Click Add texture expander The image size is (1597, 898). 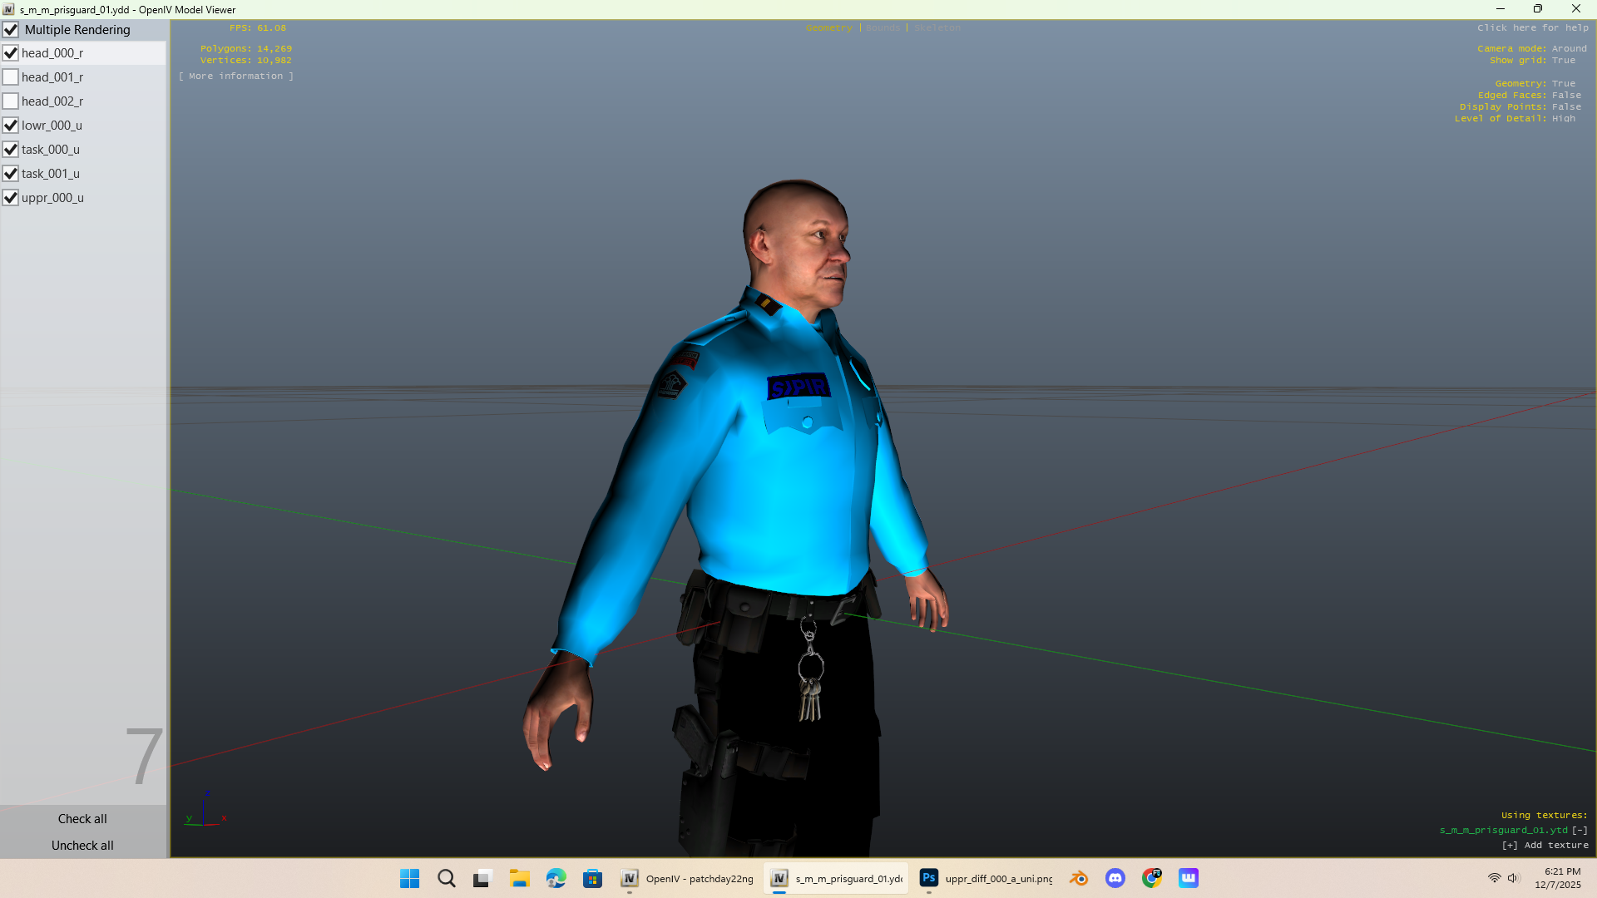pyautogui.click(x=1510, y=845)
